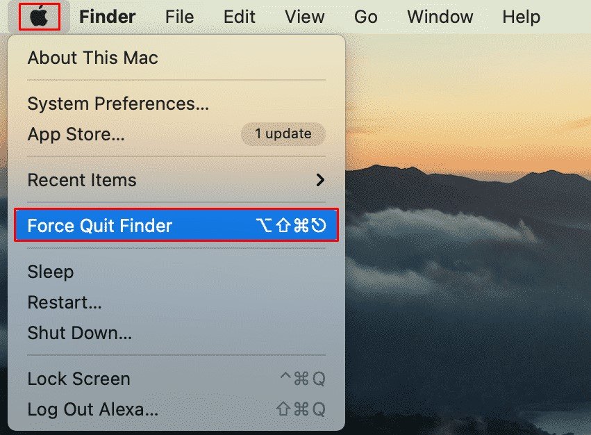Open the Edit menu
Screen dimensions: 591x435
(240, 17)
